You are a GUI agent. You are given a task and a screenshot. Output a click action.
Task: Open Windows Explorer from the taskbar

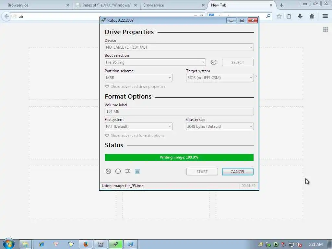(x=25, y=244)
